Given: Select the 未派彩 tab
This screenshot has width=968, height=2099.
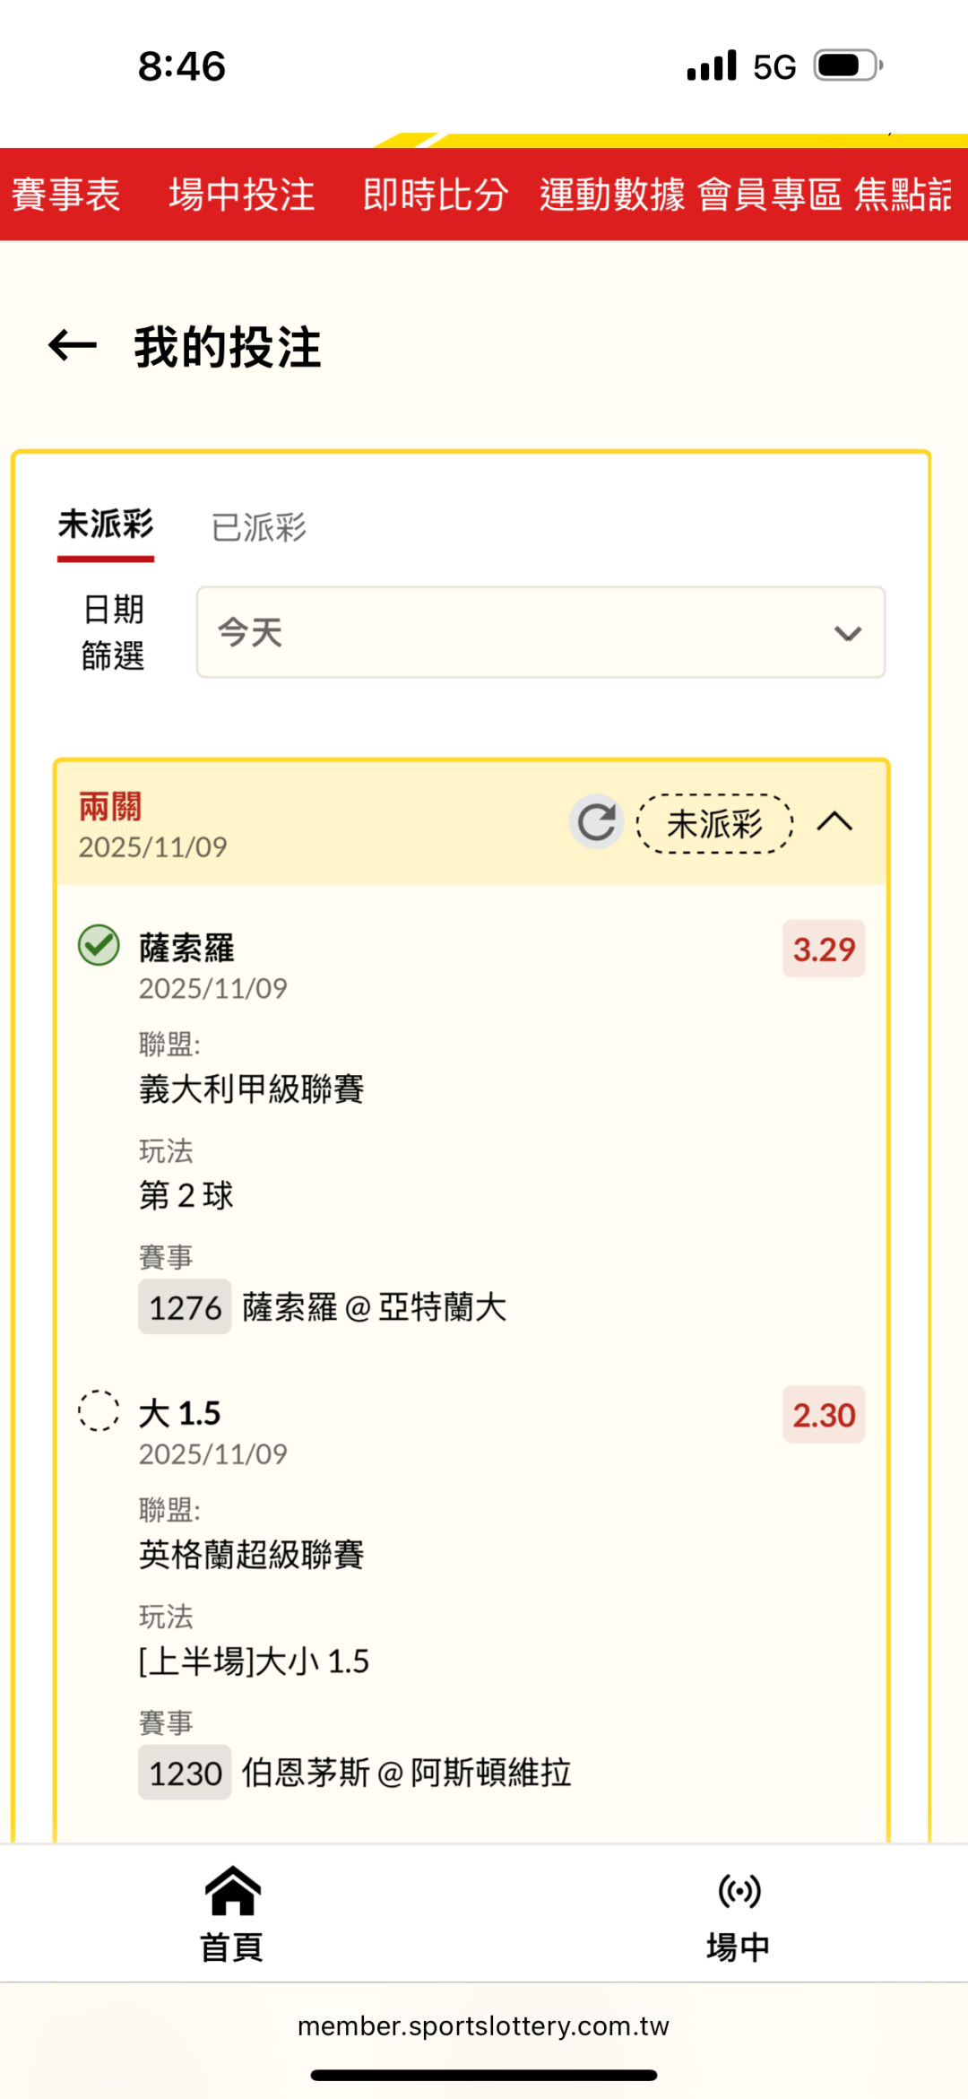Looking at the screenshot, I should click(x=106, y=525).
